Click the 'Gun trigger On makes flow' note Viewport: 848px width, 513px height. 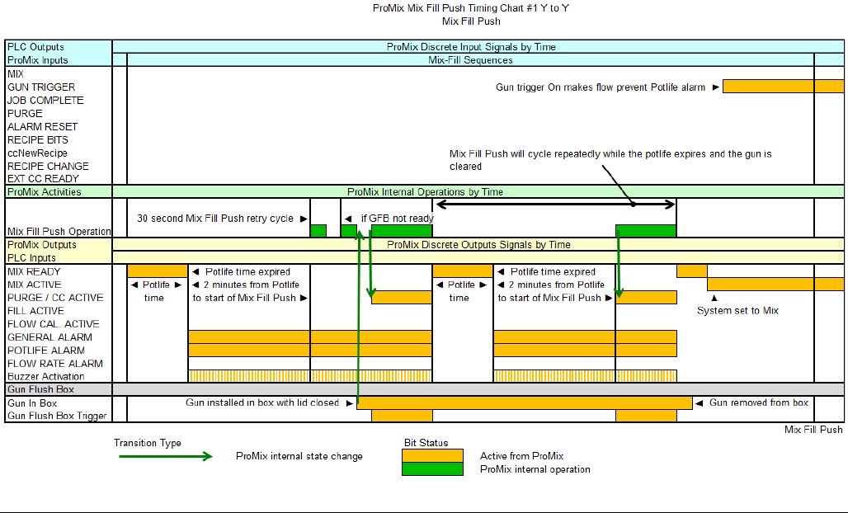click(601, 87)
